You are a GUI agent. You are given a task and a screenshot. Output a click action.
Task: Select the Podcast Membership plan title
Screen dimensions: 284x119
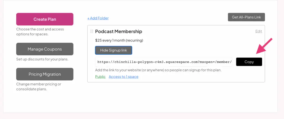[x=118, y=32]
